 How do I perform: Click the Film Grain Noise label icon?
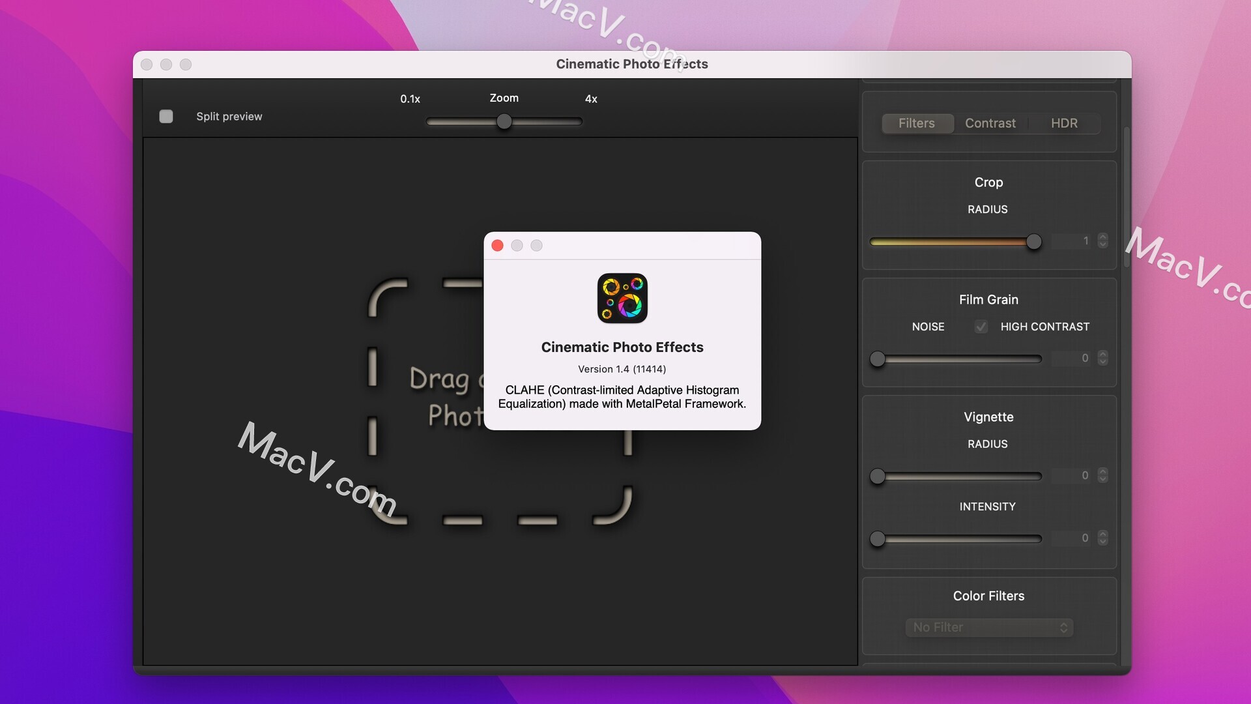tap(927, 327)
